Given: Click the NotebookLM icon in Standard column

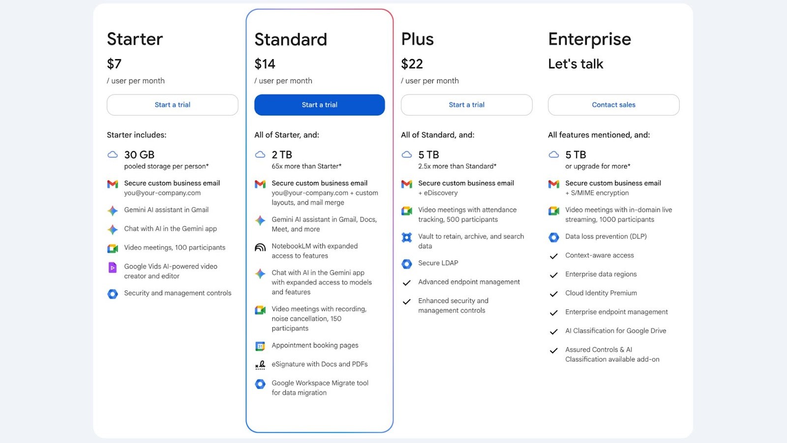Looking at the screenshot, I should [260, 247].
